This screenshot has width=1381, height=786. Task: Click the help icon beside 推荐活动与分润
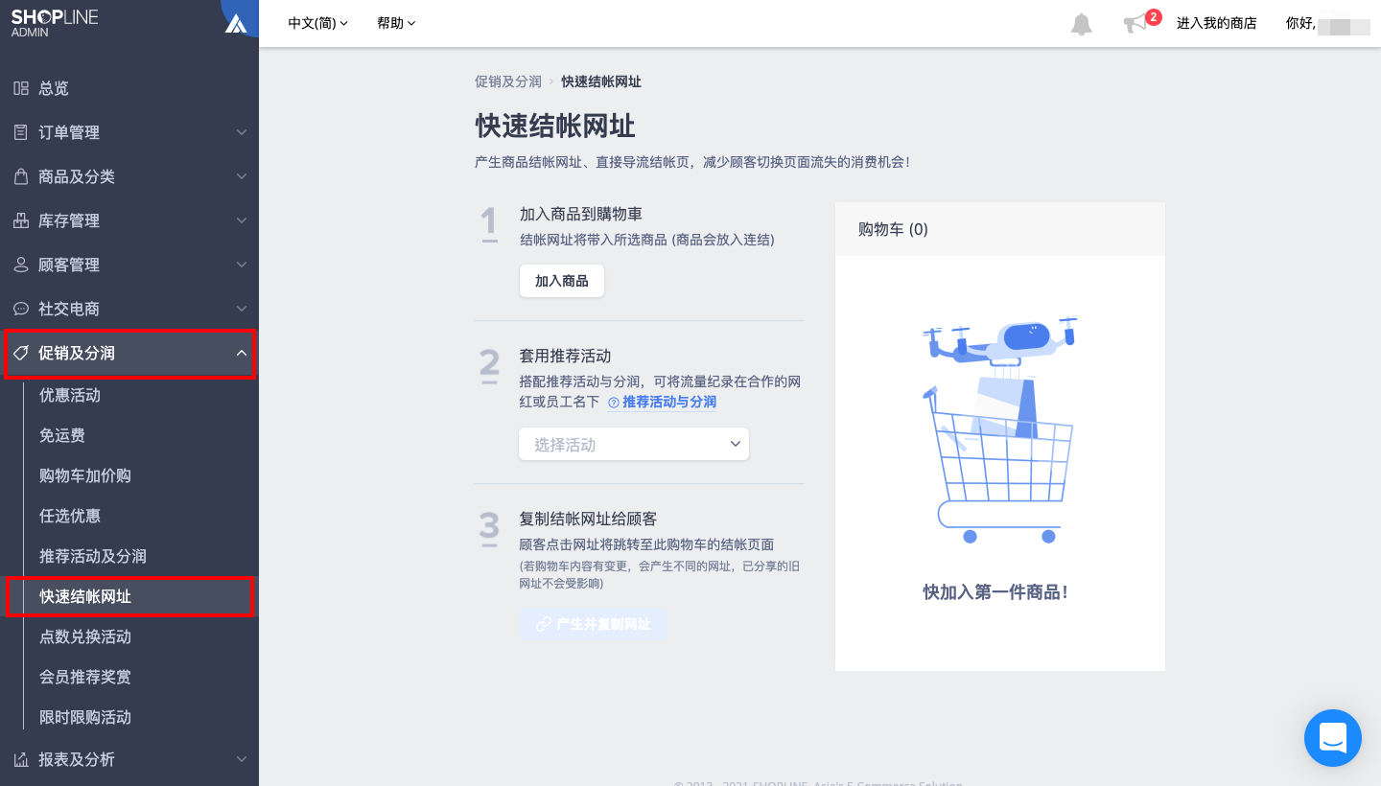[x=614, y=403]
